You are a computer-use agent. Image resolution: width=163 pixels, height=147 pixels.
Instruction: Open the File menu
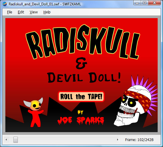click(x=10, y=12)
